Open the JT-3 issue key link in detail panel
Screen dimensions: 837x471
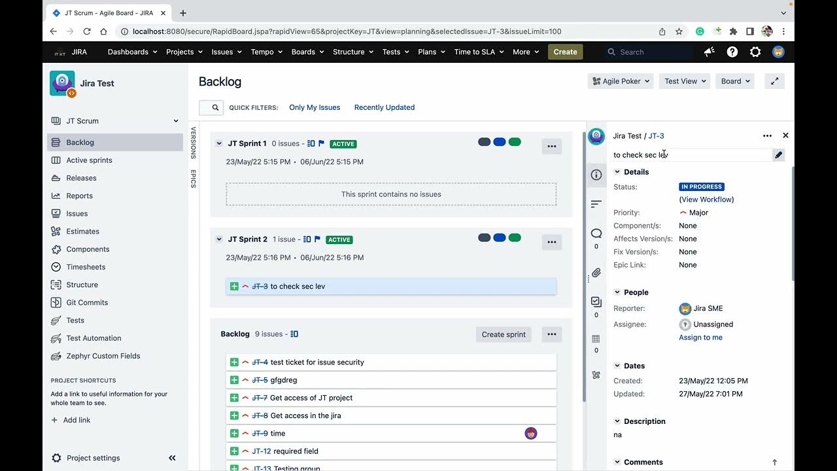656,136
